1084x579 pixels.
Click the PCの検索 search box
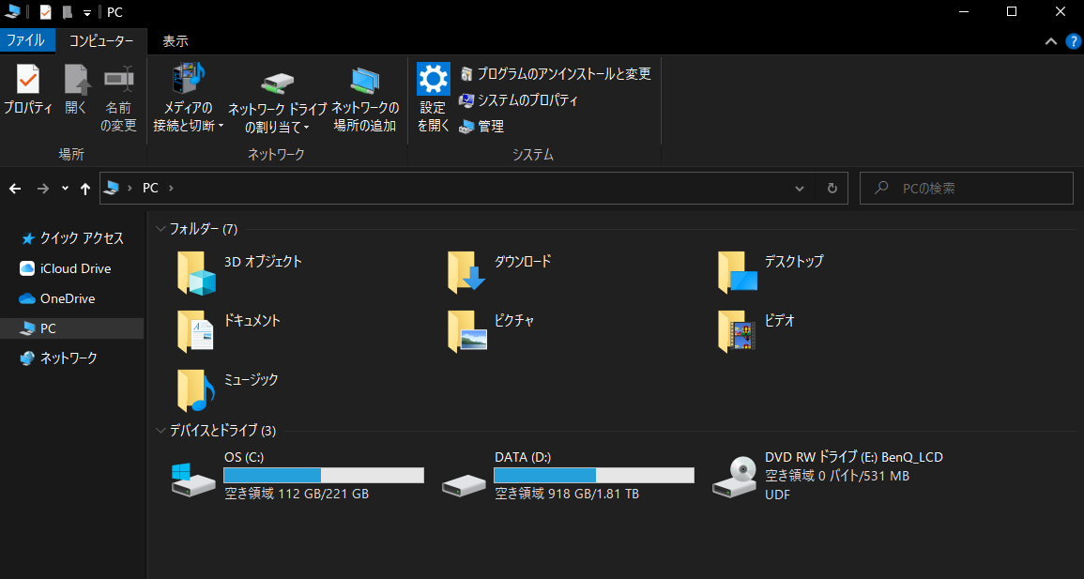tap(967, 188)
